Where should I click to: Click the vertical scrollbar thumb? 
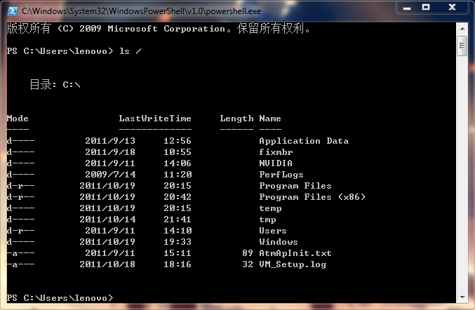[462, 47]
